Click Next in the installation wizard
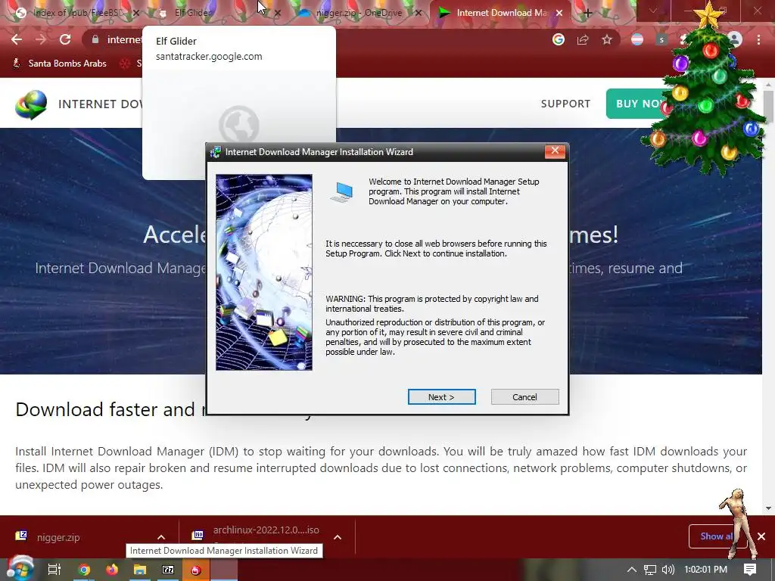 (441, 396)
